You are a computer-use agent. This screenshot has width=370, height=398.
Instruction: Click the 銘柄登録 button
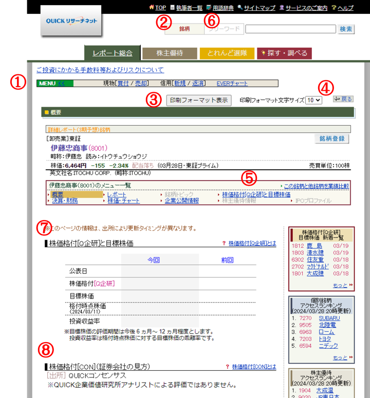[331, 138]
